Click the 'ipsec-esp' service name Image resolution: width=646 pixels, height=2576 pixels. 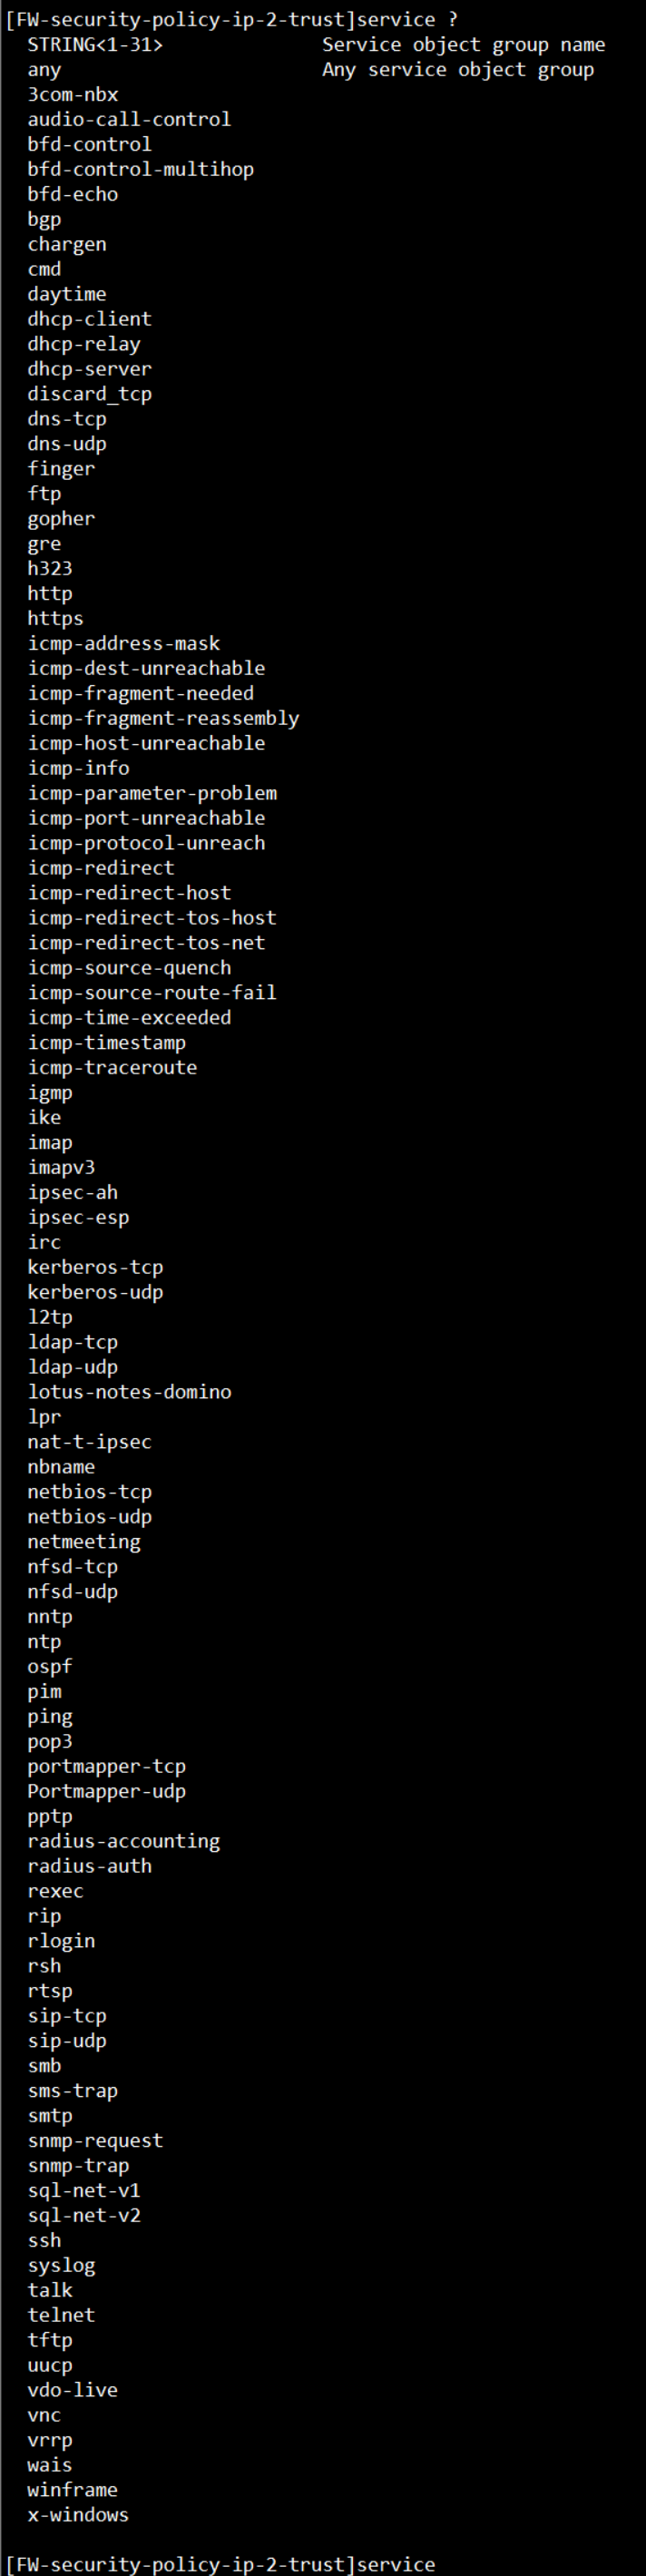coord(78,1217)
